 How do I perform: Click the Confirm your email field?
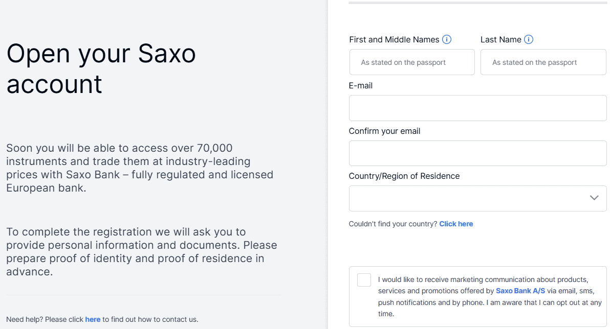pos(477,153)
